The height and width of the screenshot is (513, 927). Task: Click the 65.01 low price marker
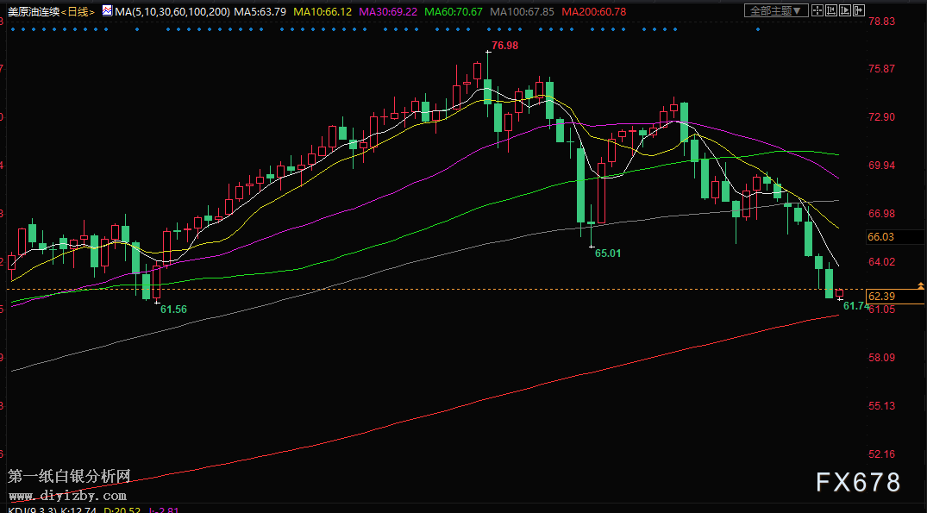pos(608,253)
